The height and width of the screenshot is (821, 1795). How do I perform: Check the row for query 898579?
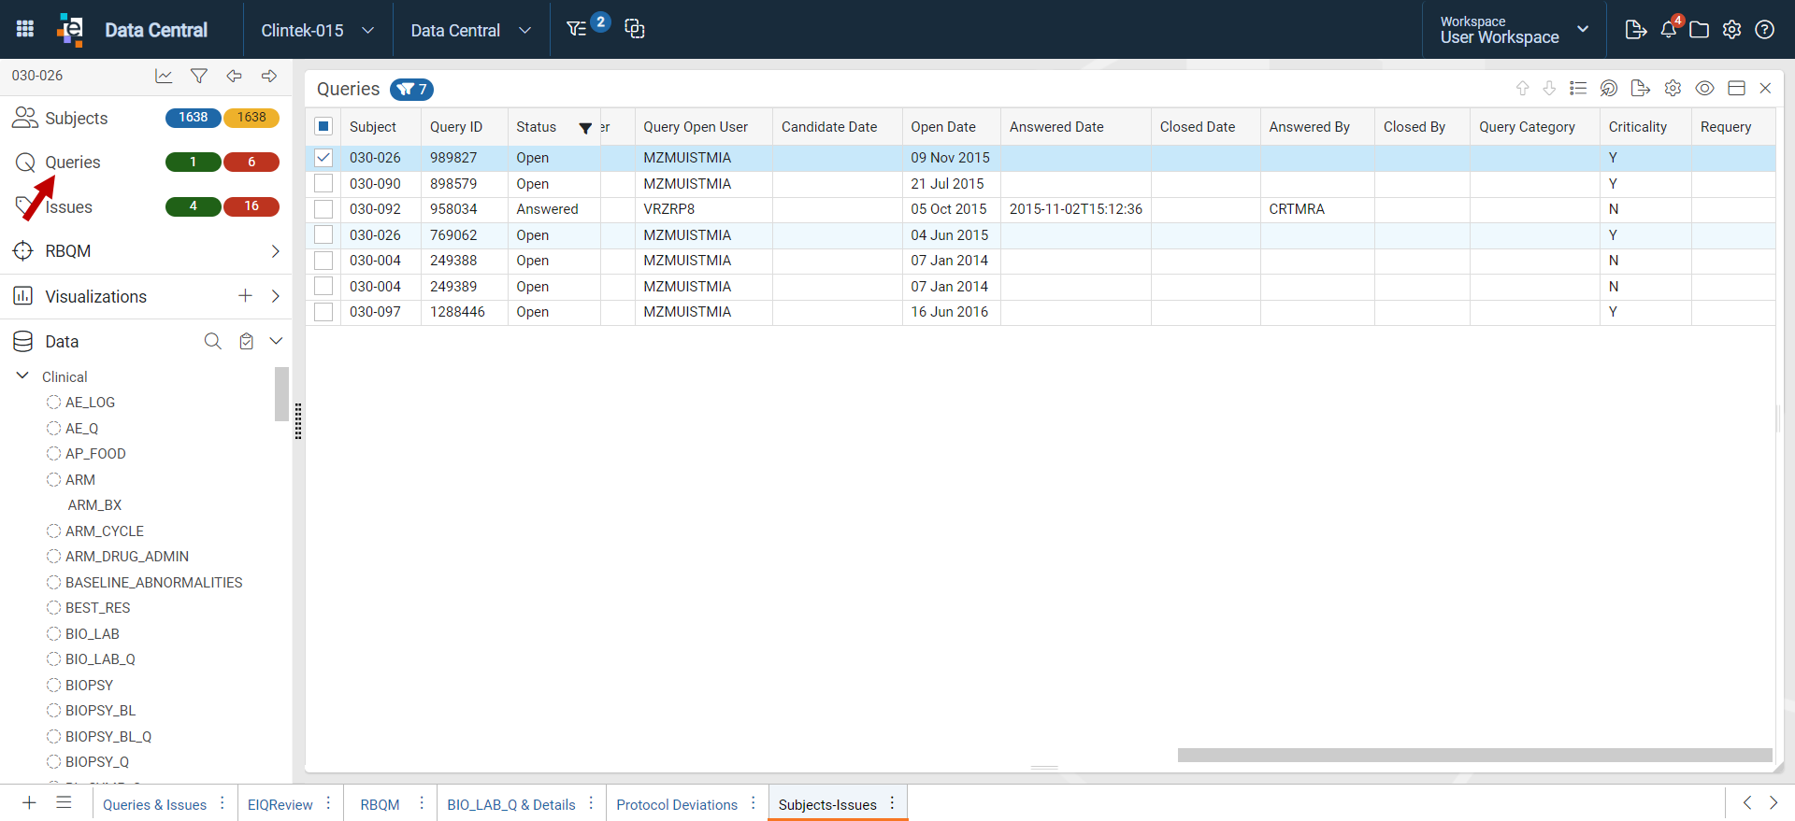[x=323, y=183]
